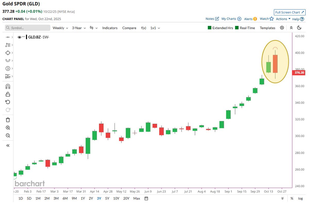Pick the arc curve drawing tool

point(7,61)
